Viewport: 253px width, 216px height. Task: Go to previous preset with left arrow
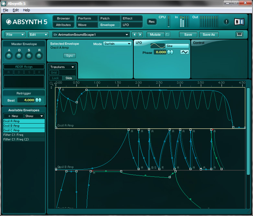(134, 35)
